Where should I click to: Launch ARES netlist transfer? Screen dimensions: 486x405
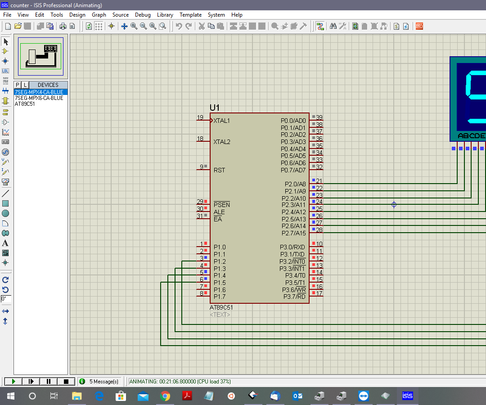click(419, 27)
